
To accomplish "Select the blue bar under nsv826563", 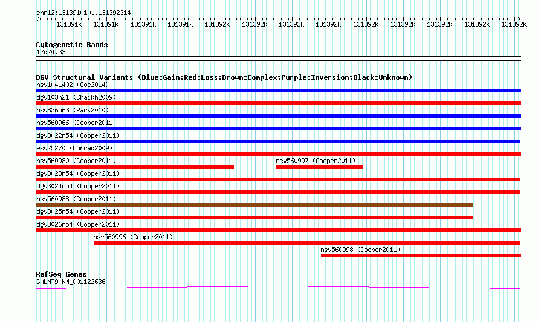I will point(278,116).
